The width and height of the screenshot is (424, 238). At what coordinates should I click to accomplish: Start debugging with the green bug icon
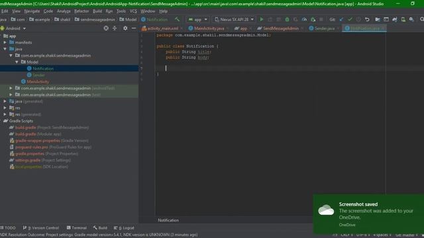coord(287,19)
